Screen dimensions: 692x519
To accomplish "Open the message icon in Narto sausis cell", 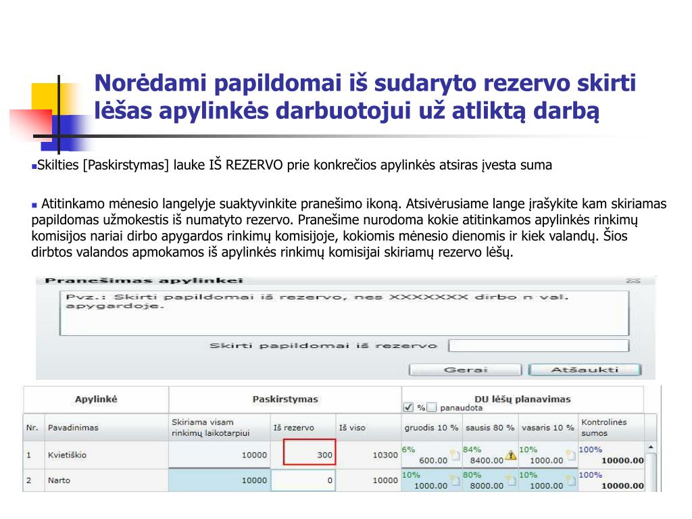I will coord(511,480).
